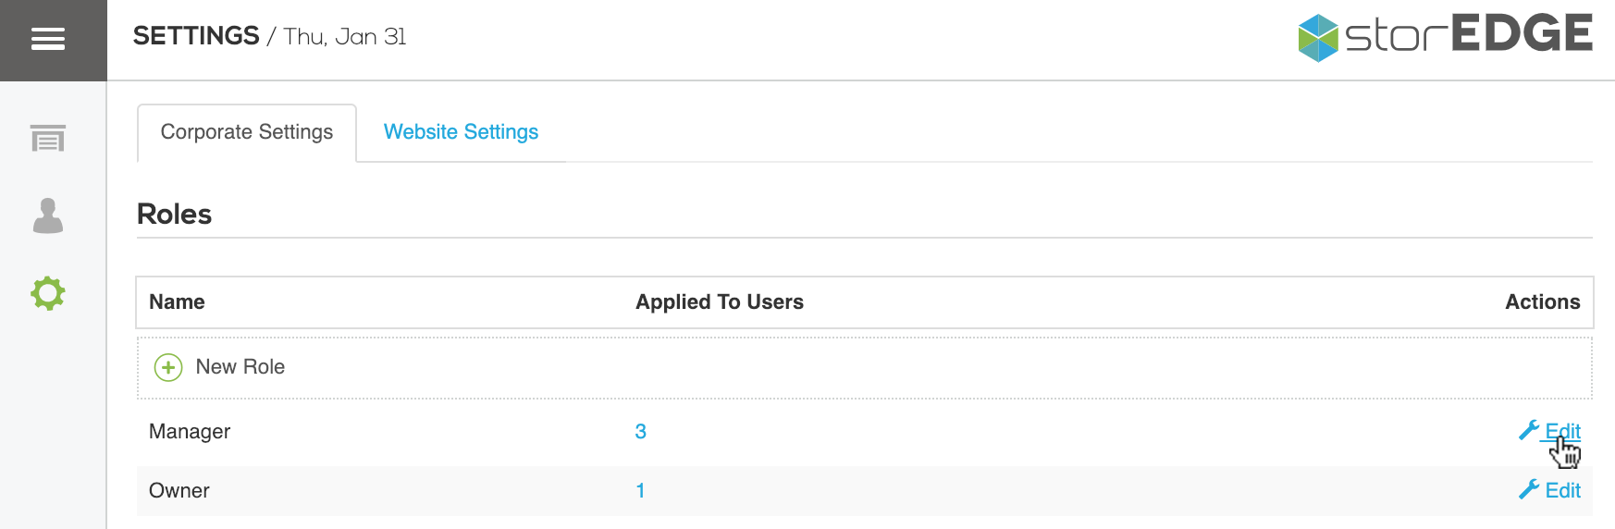This screenshot has height=529, width=1615.
Task: Open the user profile sidebar icon
Action: tap(48, 215)
